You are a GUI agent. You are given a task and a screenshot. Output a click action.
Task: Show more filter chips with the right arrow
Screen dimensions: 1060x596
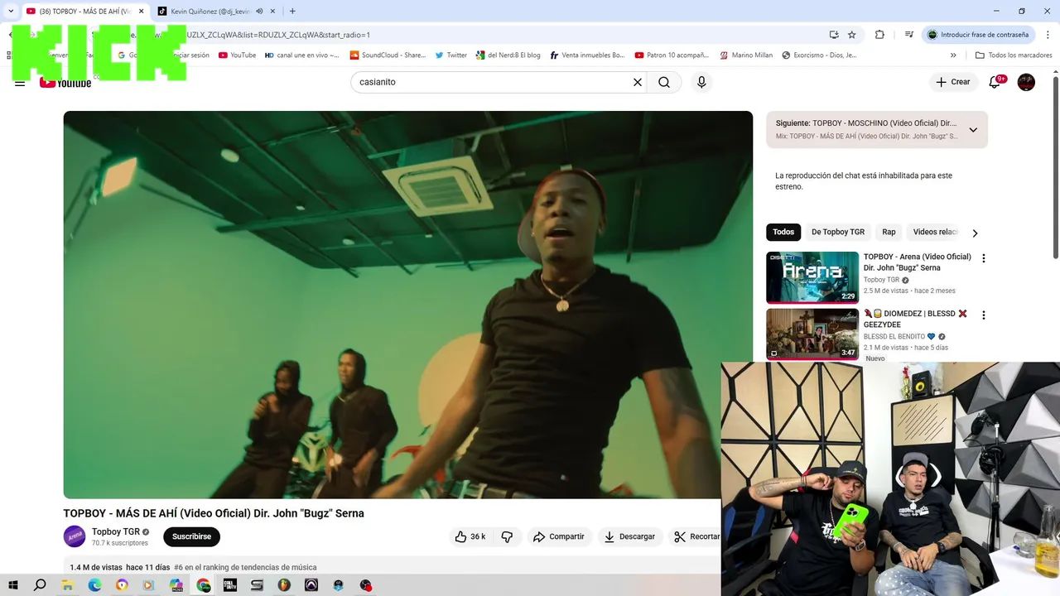click(x=975, y=233)
